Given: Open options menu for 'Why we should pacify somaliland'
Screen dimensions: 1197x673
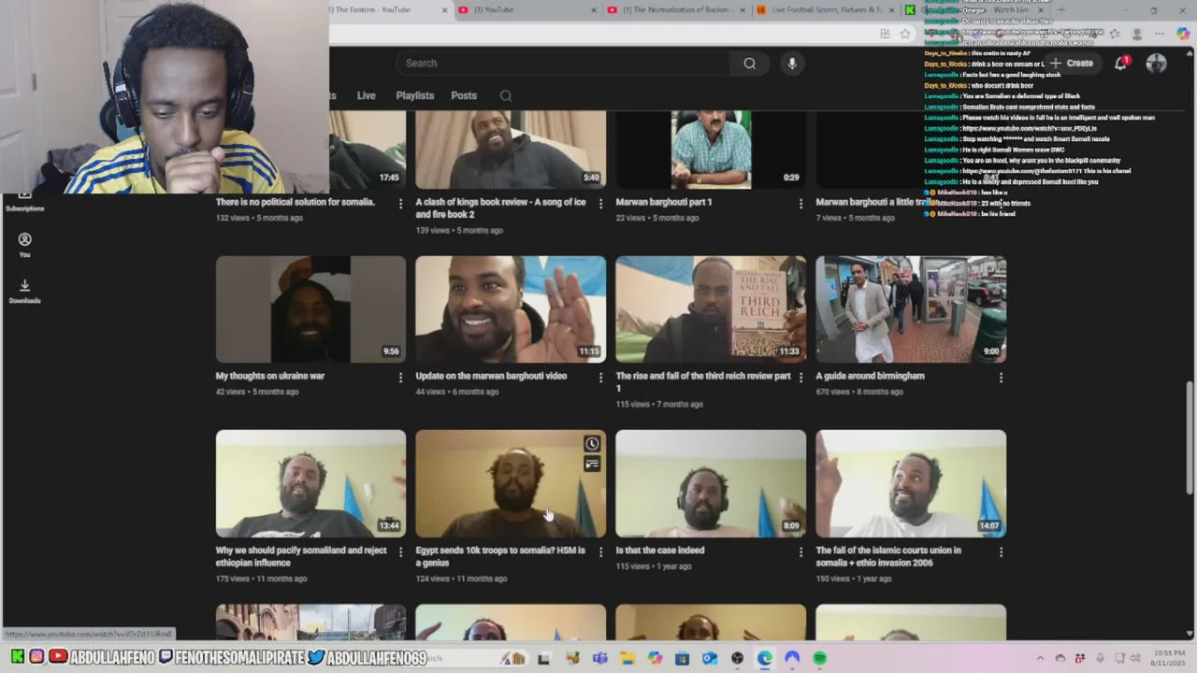Looking at the screenshot, I should coord(400,551).
